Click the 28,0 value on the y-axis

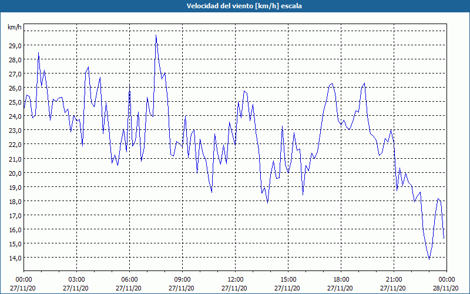pos(15,60)
